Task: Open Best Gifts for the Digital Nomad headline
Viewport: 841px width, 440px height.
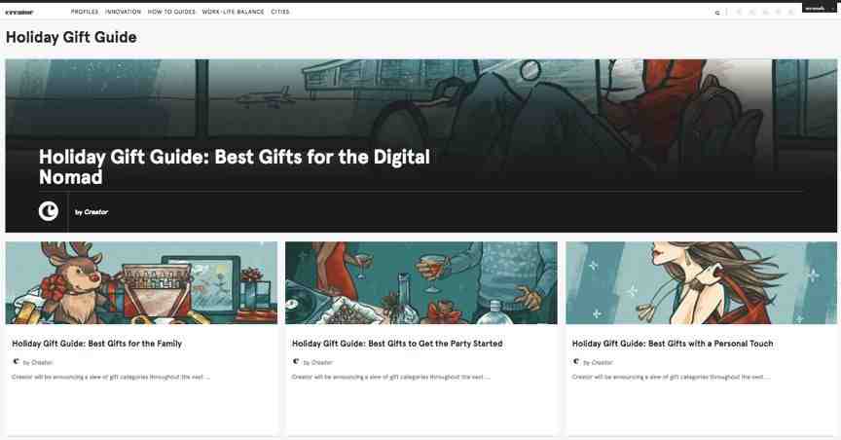Action: coord(235,166)
